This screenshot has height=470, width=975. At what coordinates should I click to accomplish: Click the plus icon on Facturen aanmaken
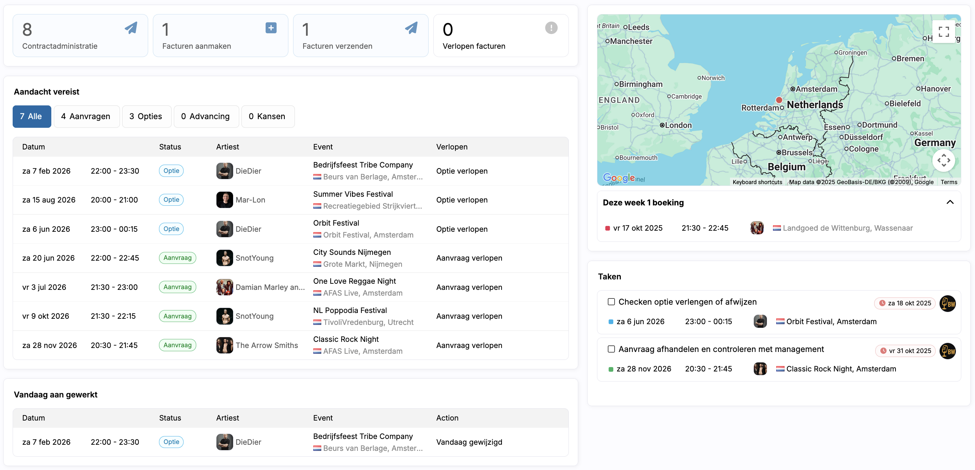tap(271, 27)
